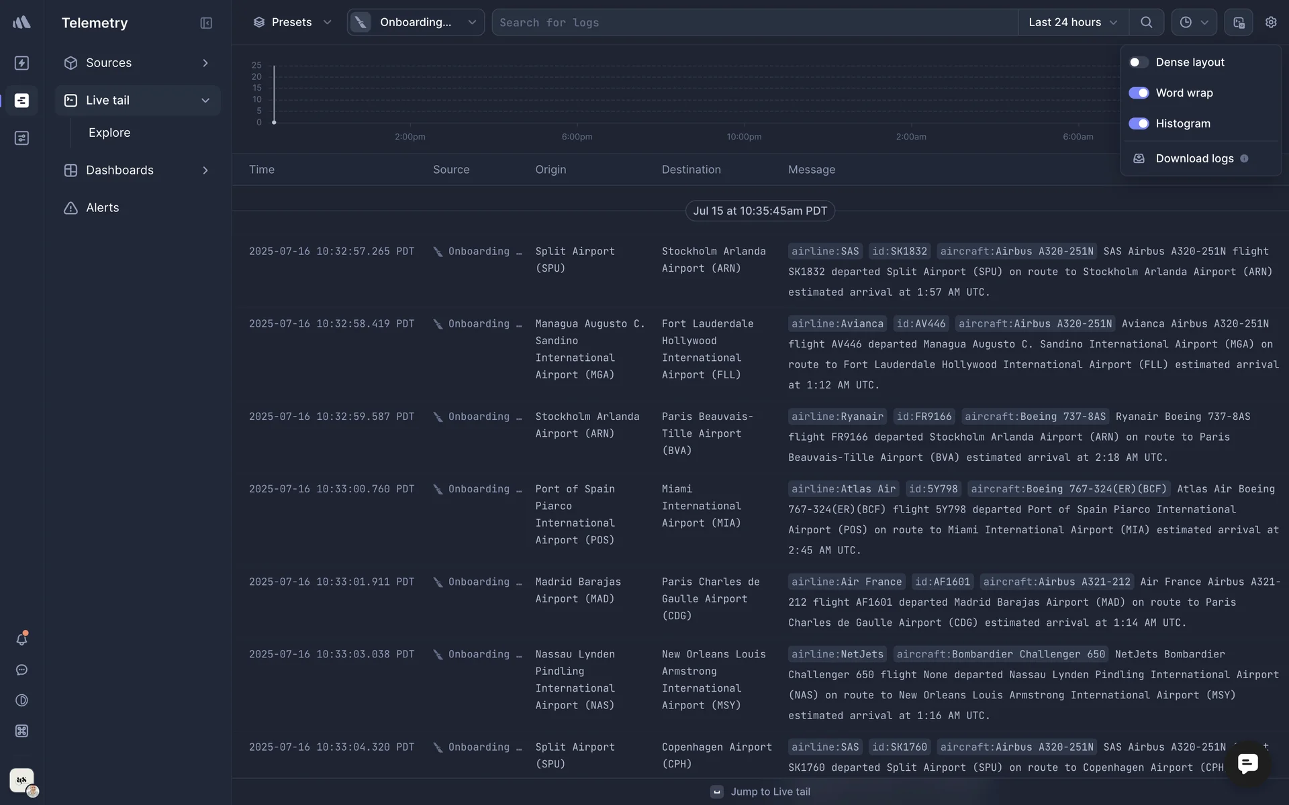Screen dimensions: 1289x805
Task: Expand the Sources section chevron
Action: (x=205, y=63)
